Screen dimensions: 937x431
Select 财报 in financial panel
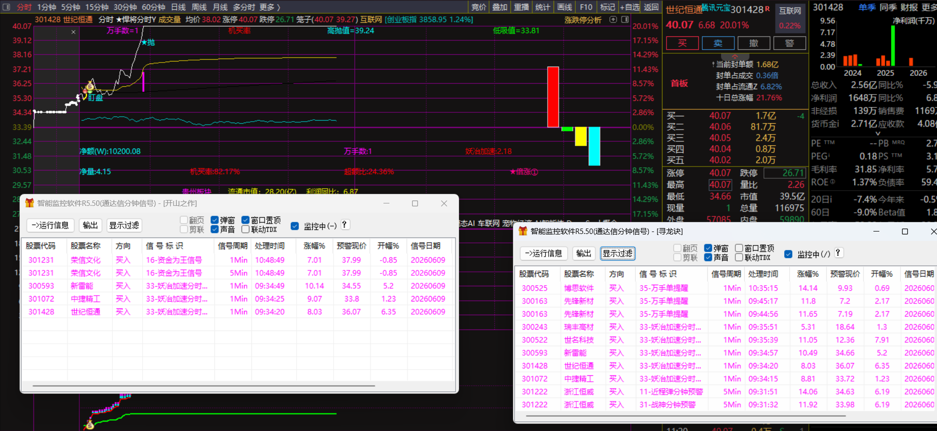(909, 7)
